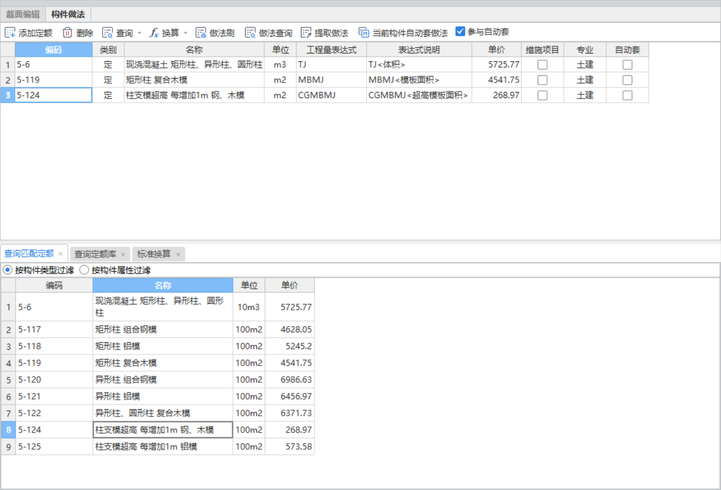Click the 换算 fx formula icon
Screen dimensions: 721x490
[x=154, y=33]
